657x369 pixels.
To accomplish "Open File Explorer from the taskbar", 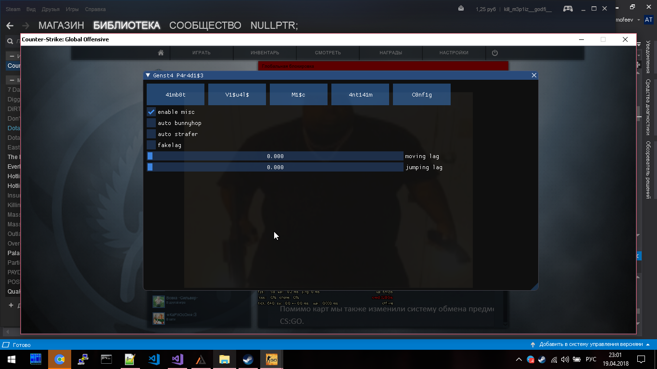I will [x=225, y=359].
